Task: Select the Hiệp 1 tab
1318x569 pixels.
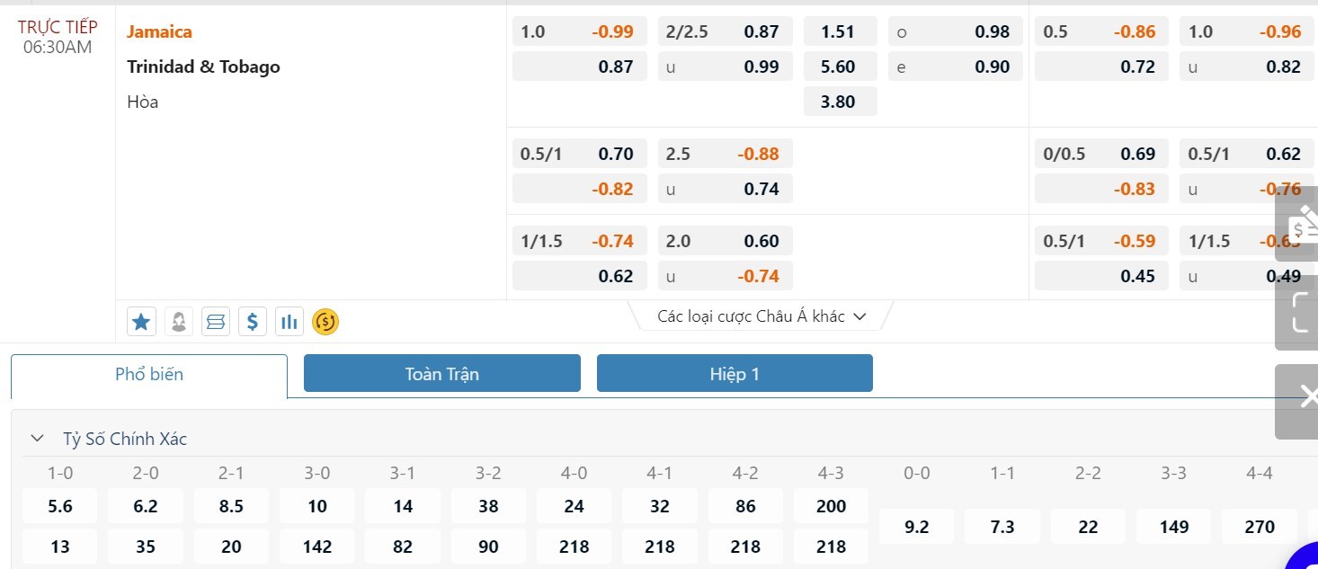Action: 735,374
